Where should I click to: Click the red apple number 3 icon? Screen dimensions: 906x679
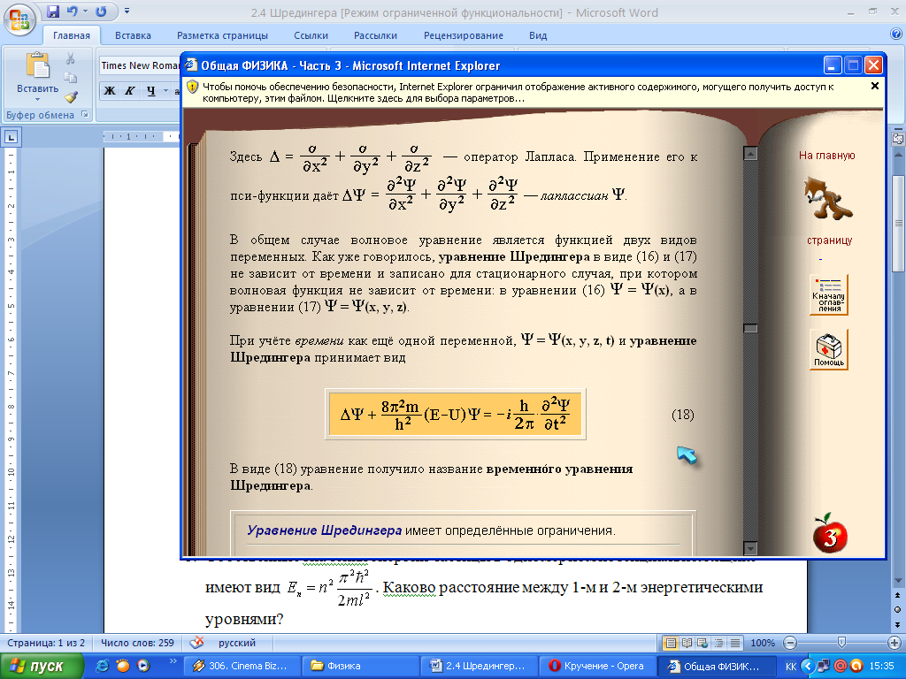[830, 533]
